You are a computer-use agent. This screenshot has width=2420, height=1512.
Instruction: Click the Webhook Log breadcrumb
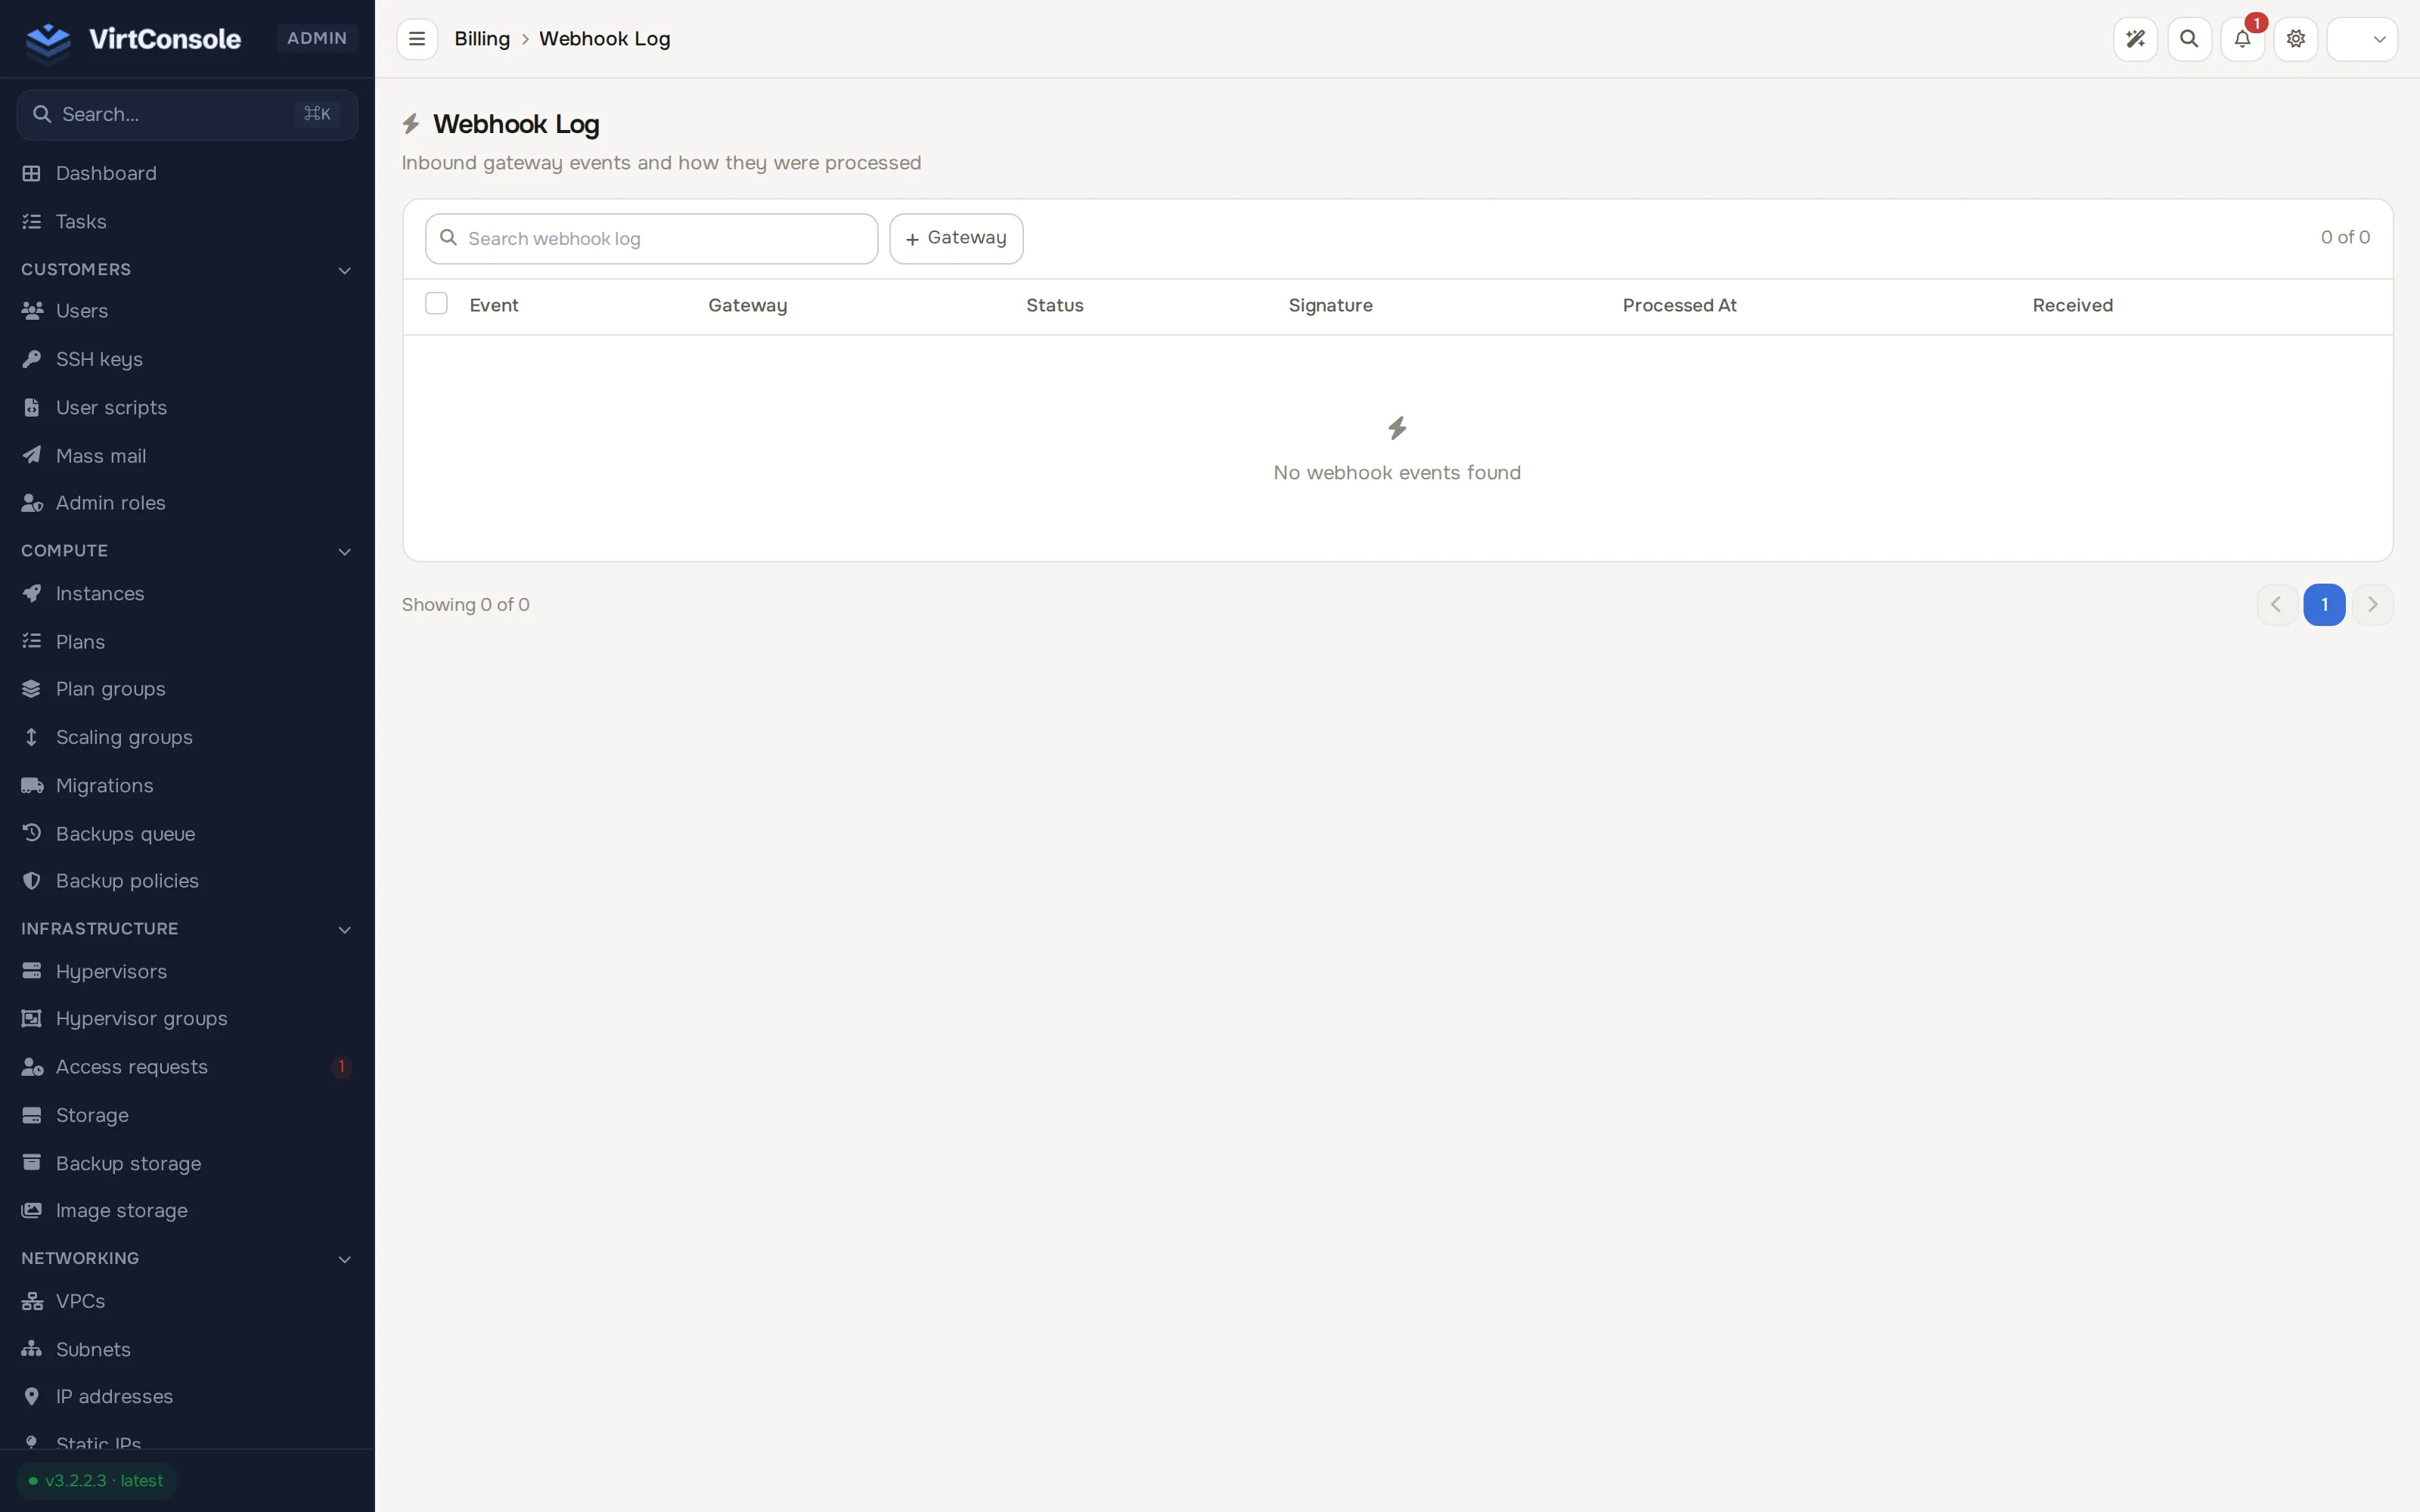[x=604, y=39]
